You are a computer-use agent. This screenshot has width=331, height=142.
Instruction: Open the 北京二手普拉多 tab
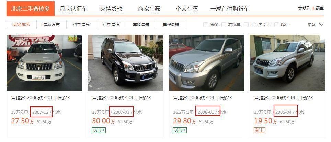click(31, 9)
